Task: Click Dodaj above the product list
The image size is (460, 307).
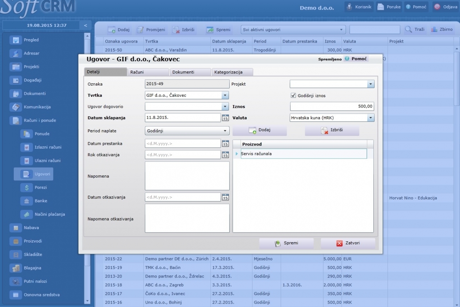Action: coord(260,130)
